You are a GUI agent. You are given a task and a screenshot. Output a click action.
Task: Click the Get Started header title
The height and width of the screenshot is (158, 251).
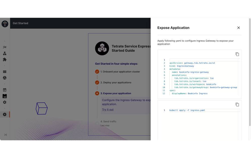(x=20, y=23)
